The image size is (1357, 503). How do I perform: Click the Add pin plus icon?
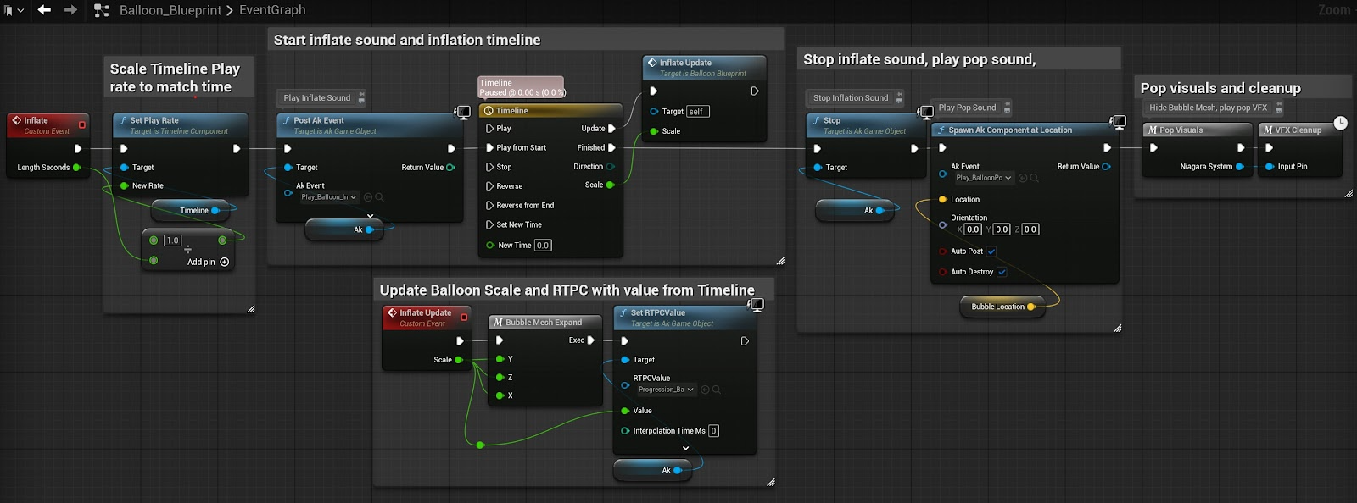225,263
